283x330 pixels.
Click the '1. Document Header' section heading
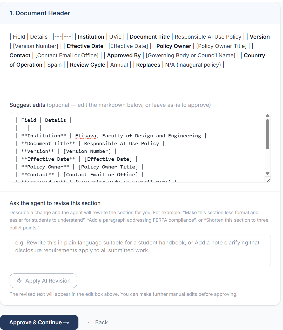[x=40, y=13]
